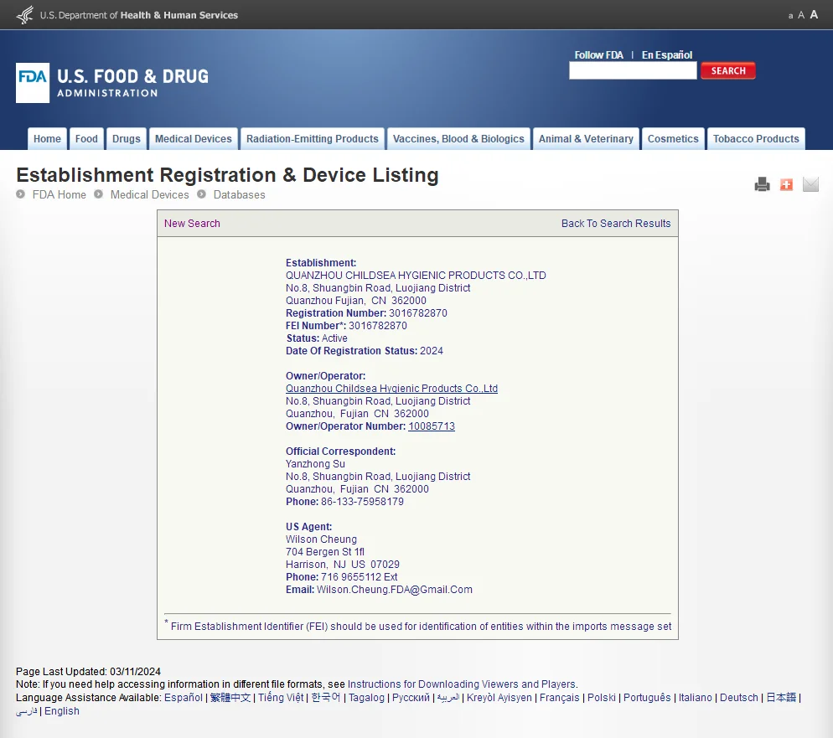Open Quanzhou Childsea Hygienic Products owner link
This screenshot has height=738, width=833.
(391, 388)
